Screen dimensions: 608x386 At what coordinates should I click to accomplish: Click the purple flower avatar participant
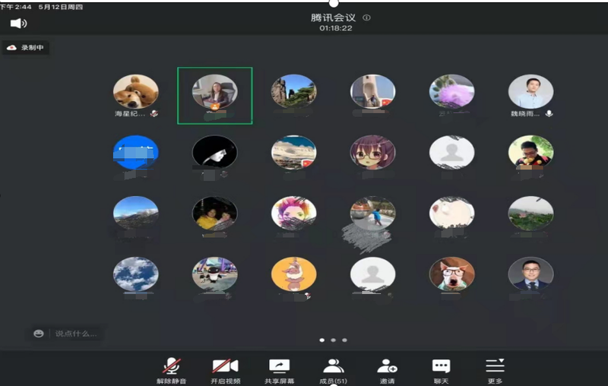point(451,91)
